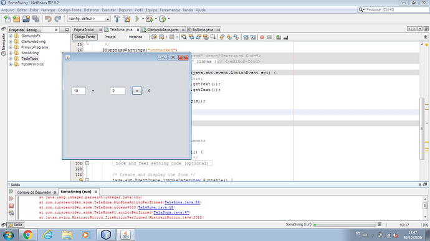This screenshot has width=430, height=241.
Task: Start macro recording with the red circle
Action: pos(262,37)
